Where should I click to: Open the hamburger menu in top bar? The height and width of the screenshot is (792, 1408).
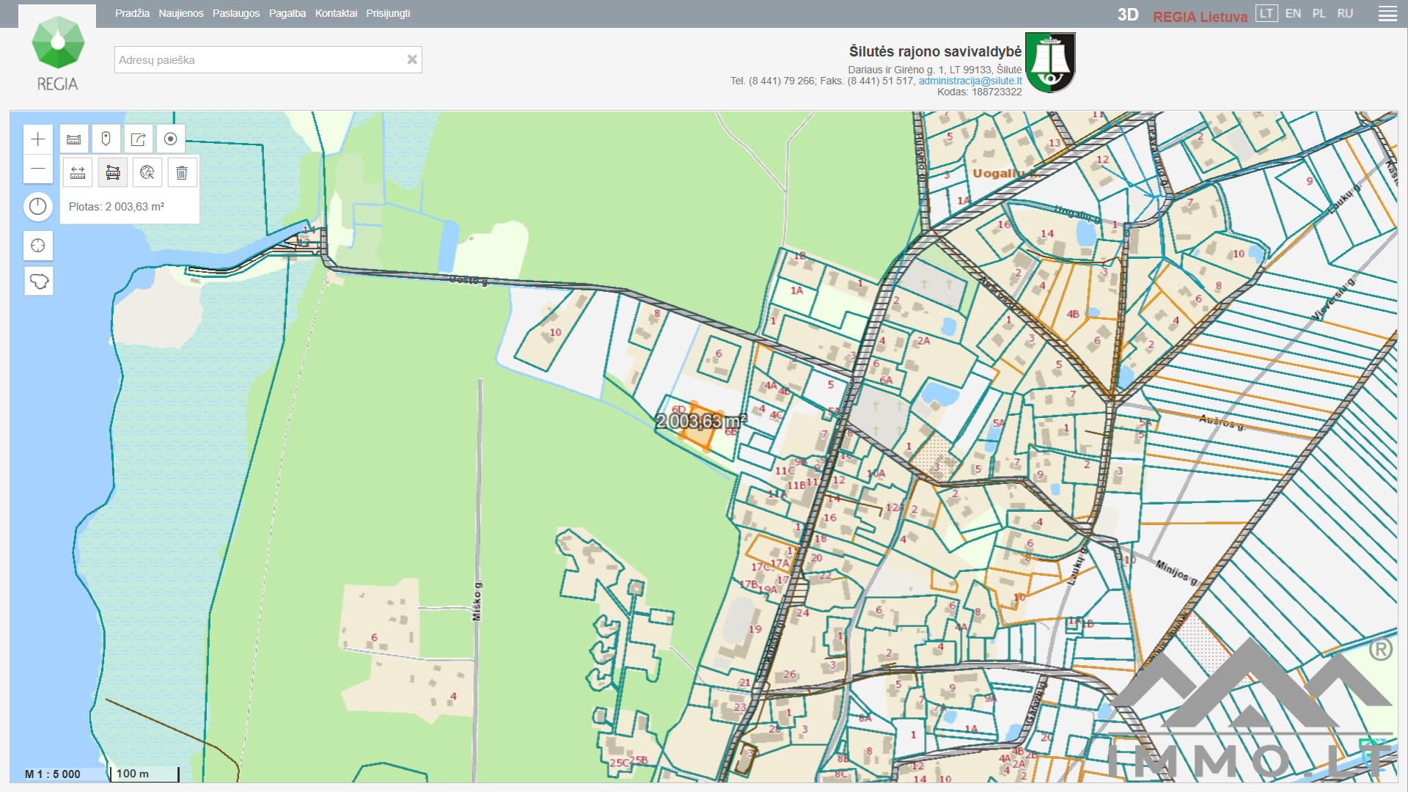click(x=1387, y=14)
